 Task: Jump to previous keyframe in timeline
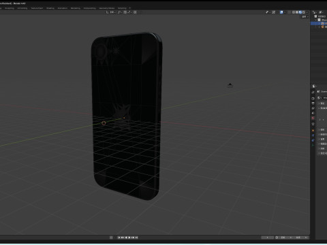click(x=123, y=238)
